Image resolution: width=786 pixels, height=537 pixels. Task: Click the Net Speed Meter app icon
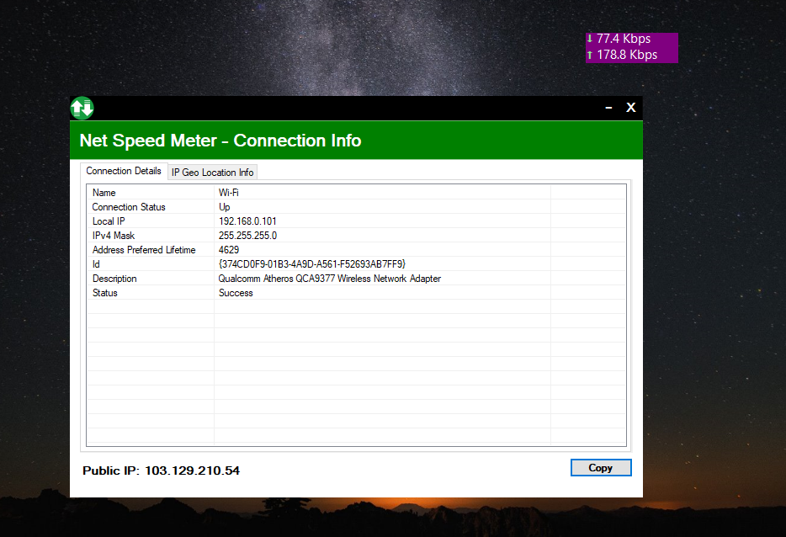[x=82, y=108]
